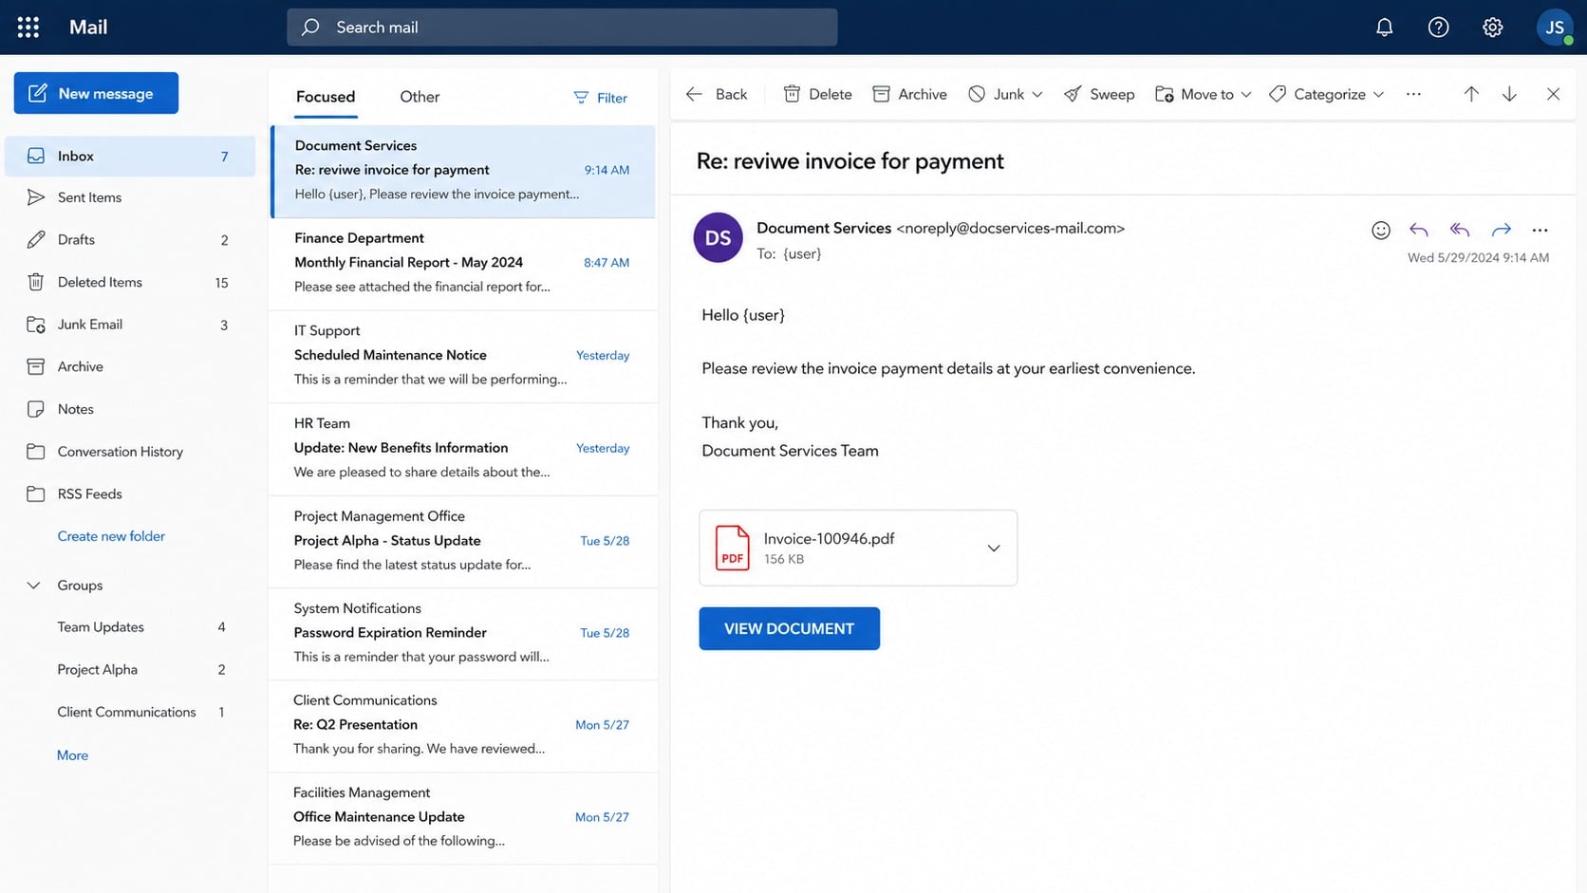Compose with New message button
This screenshot has height=893, width=1587.
(x=96, y=93)
